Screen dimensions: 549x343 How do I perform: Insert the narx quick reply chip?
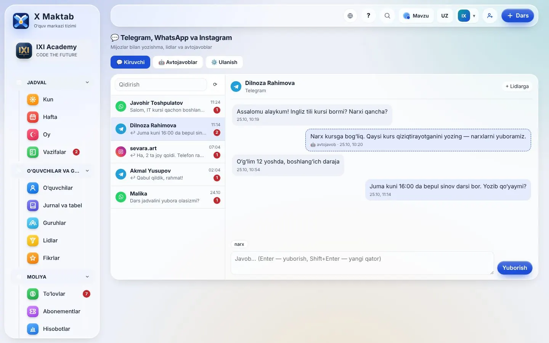[x=239, y=244]
